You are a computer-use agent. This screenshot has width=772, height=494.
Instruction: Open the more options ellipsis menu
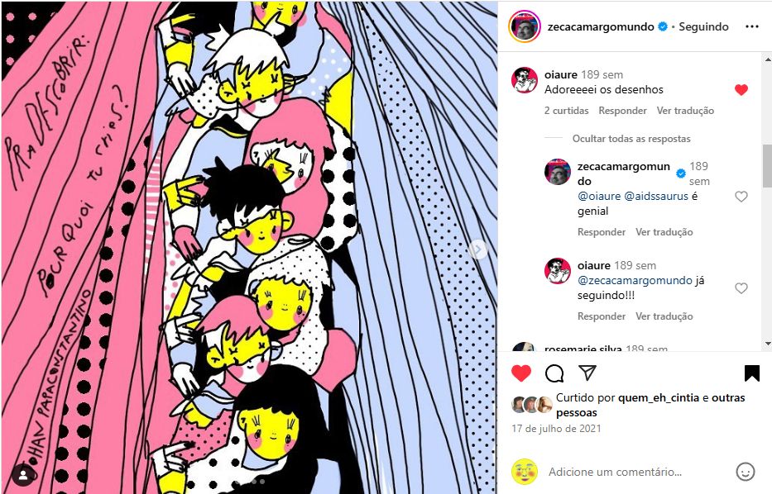click(x=752, y=26)
